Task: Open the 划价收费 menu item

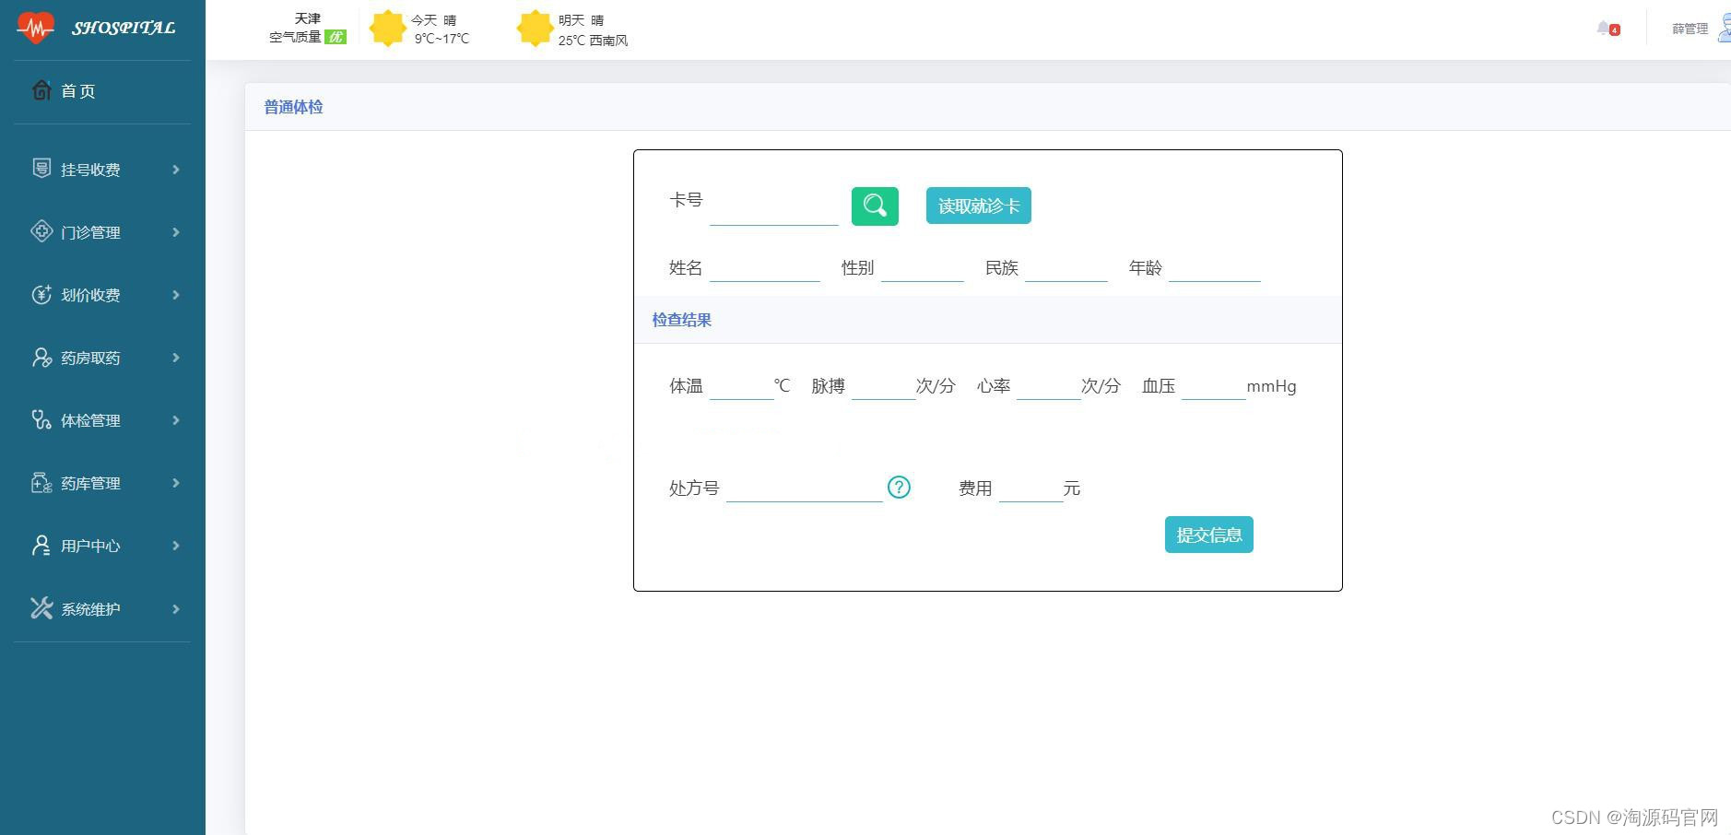Action: (x=102, y=295)
